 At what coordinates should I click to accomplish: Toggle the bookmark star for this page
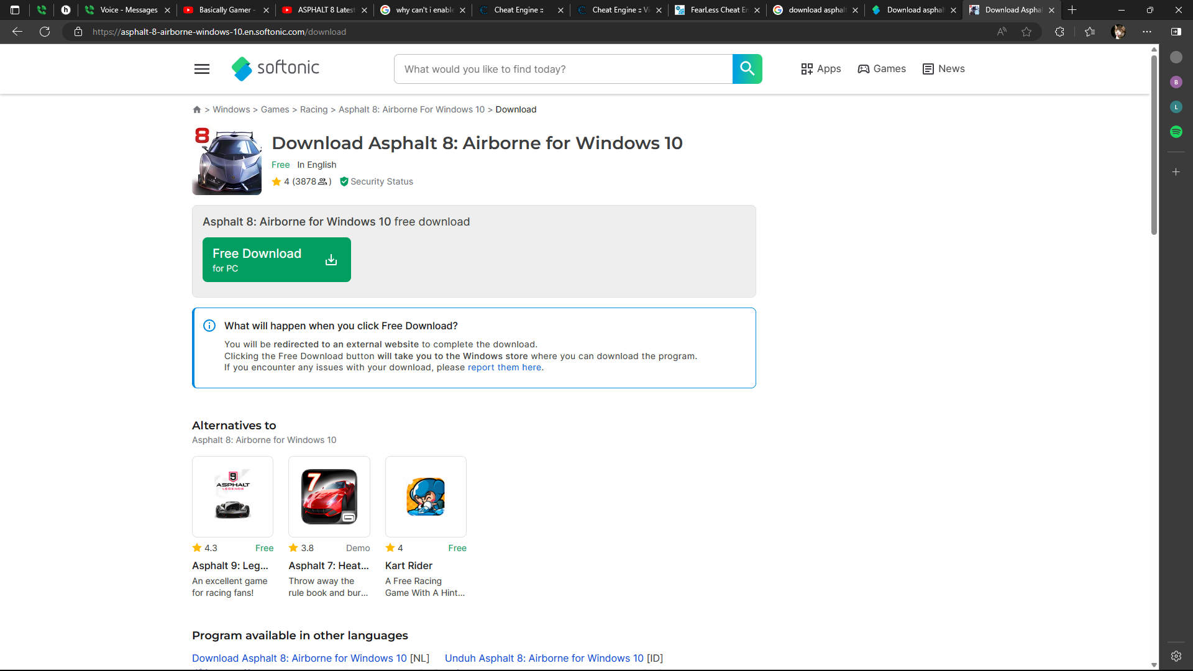(x=1026, y=32)
